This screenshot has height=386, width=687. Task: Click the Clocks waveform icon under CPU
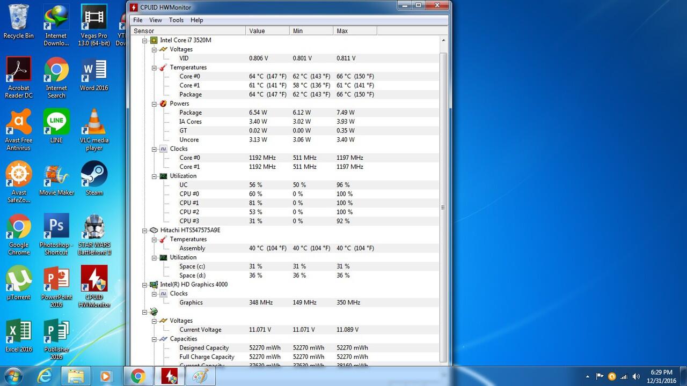163,149
